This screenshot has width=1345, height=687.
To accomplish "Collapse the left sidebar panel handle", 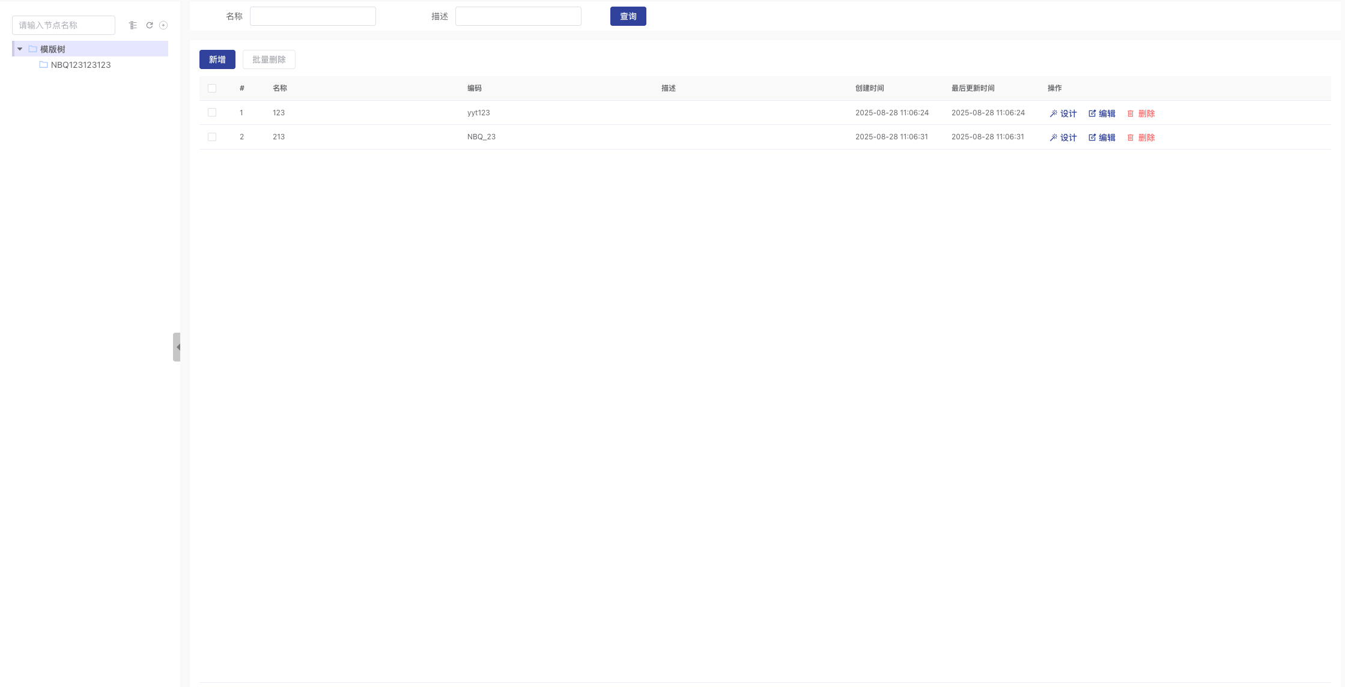I will 177,347.
